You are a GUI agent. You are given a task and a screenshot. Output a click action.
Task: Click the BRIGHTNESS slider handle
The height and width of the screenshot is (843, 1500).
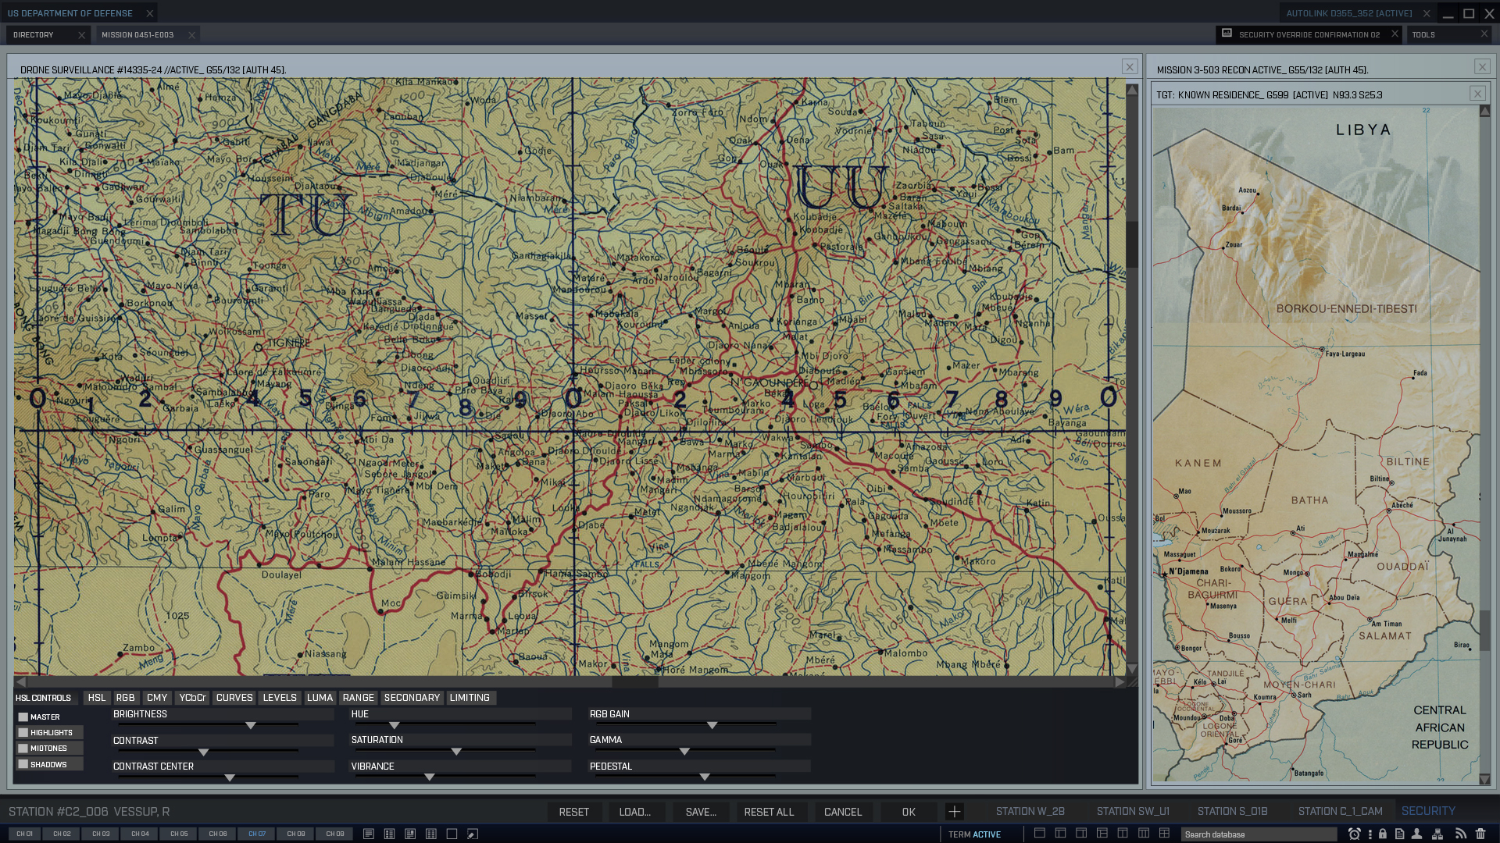tap(251, 726)
